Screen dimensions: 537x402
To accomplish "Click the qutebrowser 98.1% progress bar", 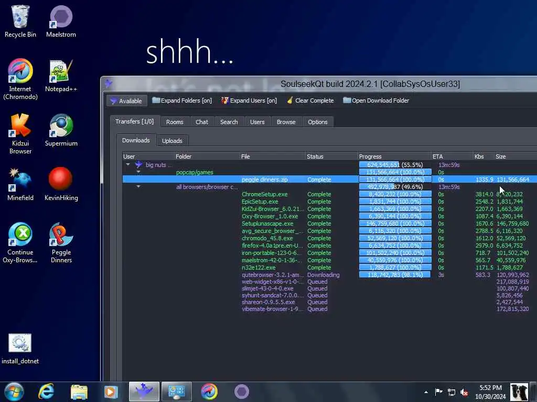I will coord(395,275).
